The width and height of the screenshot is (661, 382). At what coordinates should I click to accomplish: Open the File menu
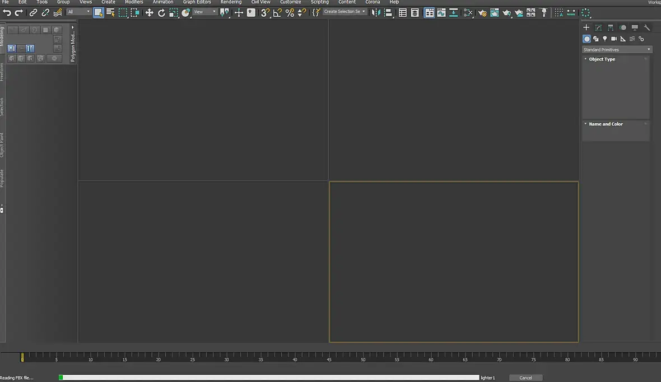pos(6,2)
